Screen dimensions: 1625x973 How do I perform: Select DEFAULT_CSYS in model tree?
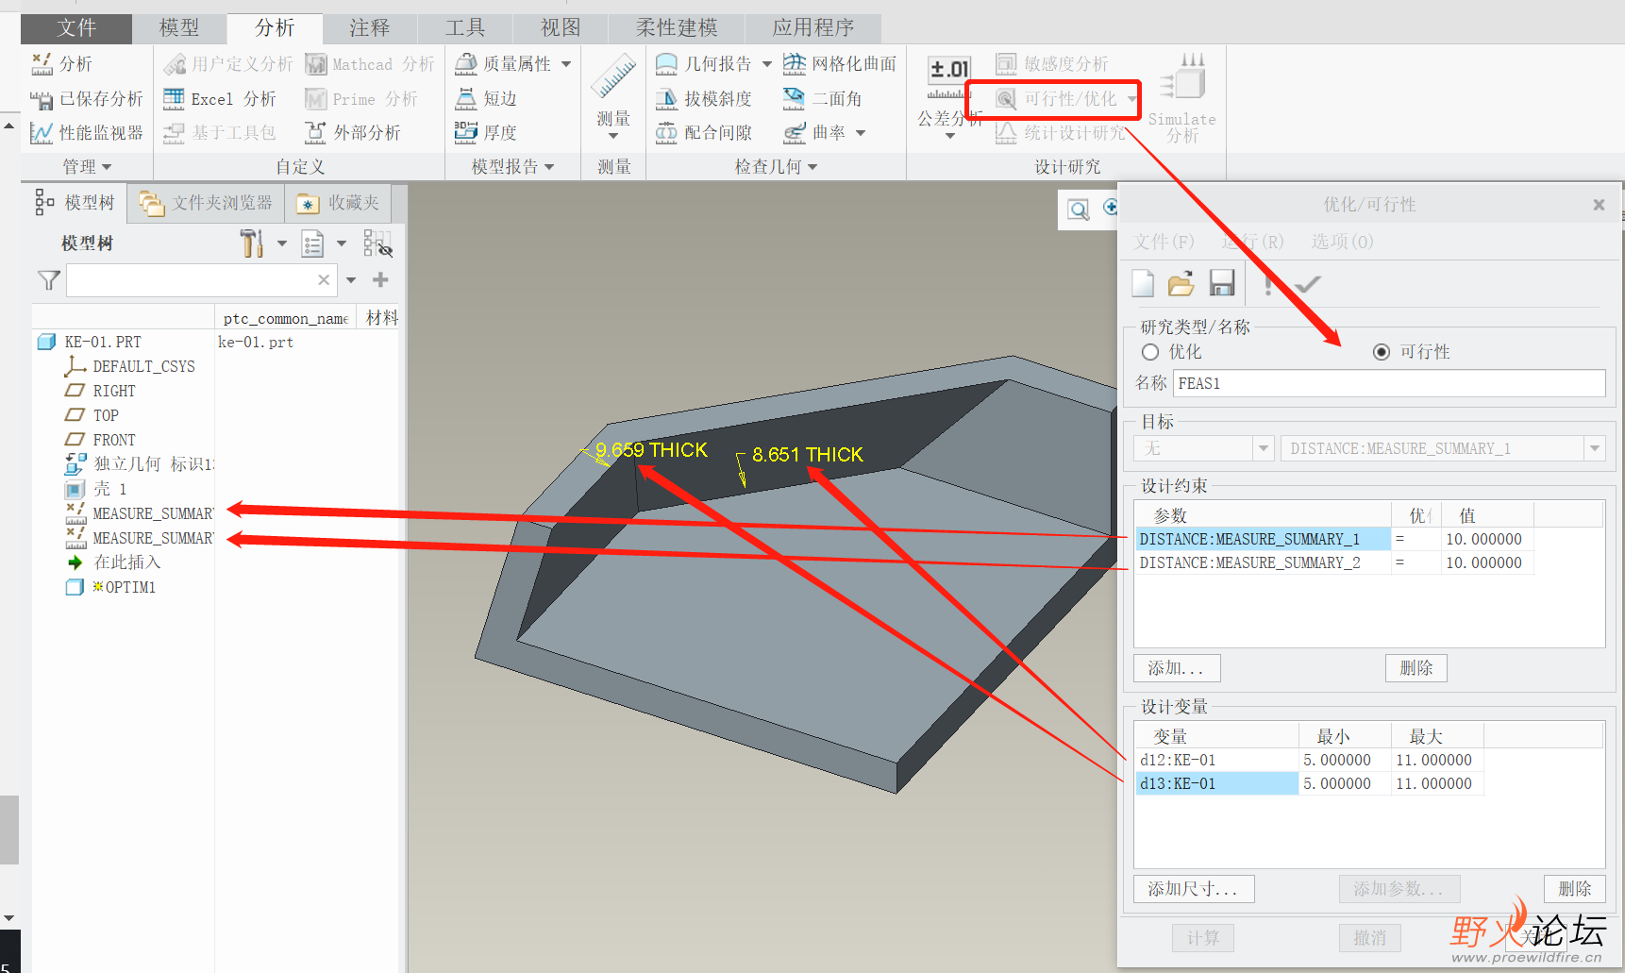point(130,366)
